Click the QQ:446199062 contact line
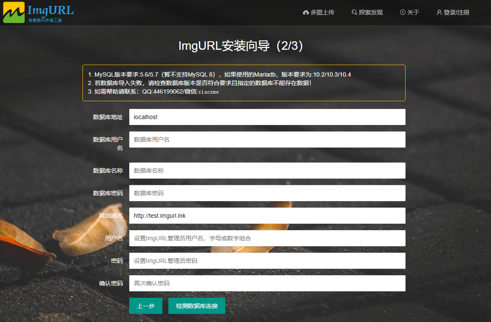Screen dimensions: 491x322 coord(153,92)
